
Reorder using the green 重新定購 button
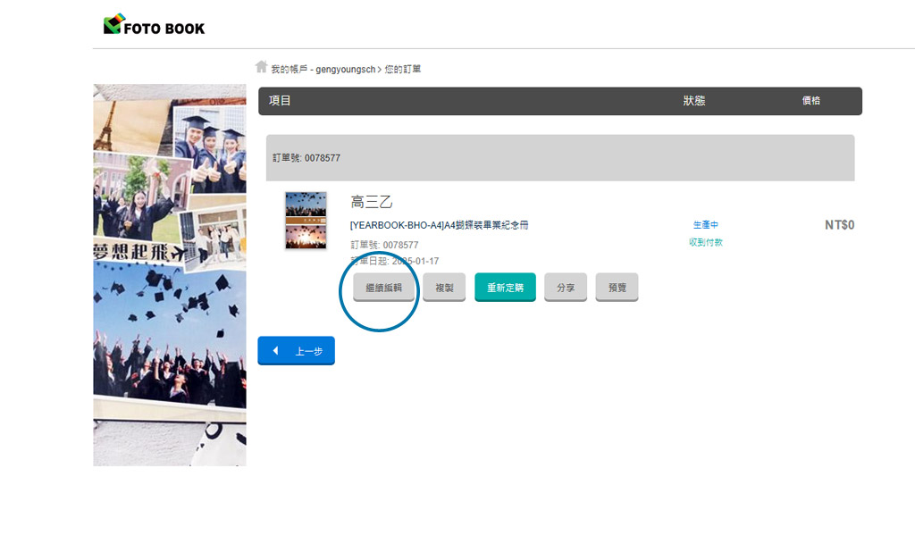coord(506,287)
